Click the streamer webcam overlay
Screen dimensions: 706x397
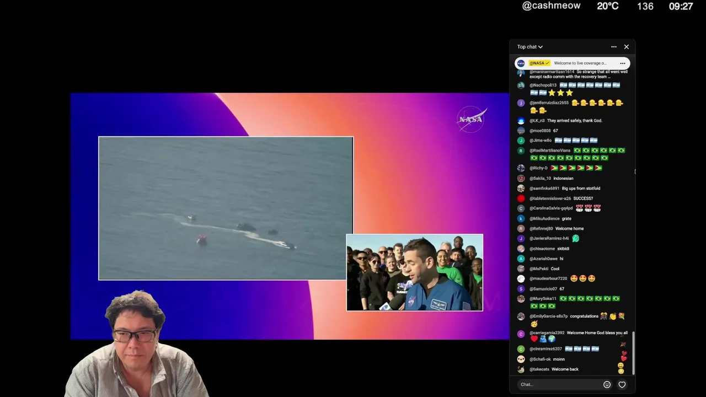137,345
